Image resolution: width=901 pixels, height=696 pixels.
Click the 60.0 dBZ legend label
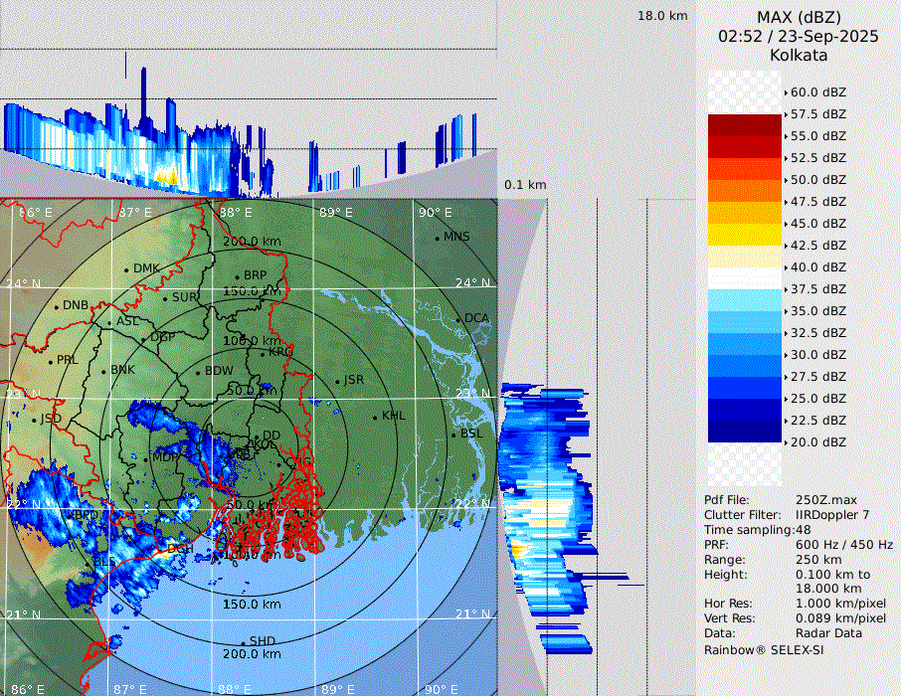click(x=817, y=91)
